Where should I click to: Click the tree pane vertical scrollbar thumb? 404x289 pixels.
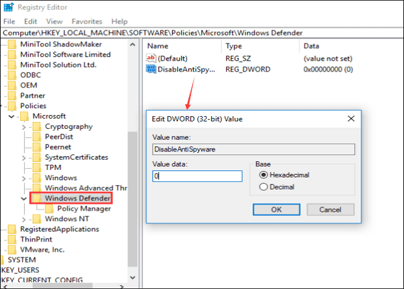pyautogui.click(x=133, y=199)
